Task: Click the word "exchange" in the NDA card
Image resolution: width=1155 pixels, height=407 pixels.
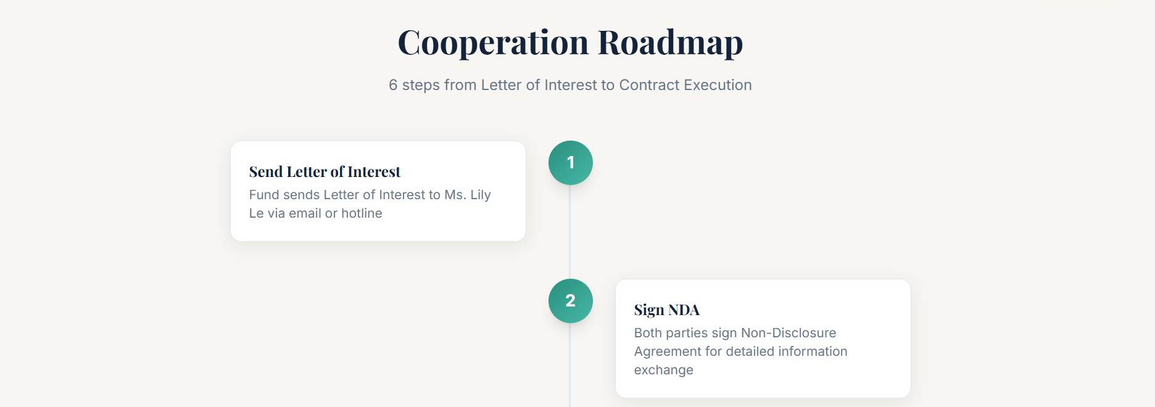Action: (x=663, y=370)
